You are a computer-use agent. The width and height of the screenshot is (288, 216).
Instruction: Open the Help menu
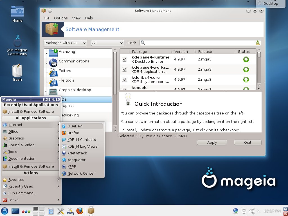coord(89,18)
